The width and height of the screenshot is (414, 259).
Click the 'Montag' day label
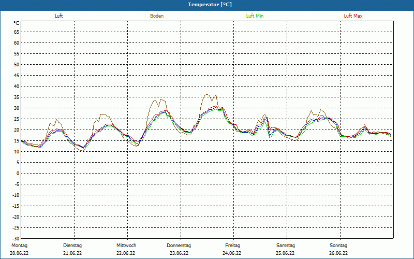tap(19, 246)
